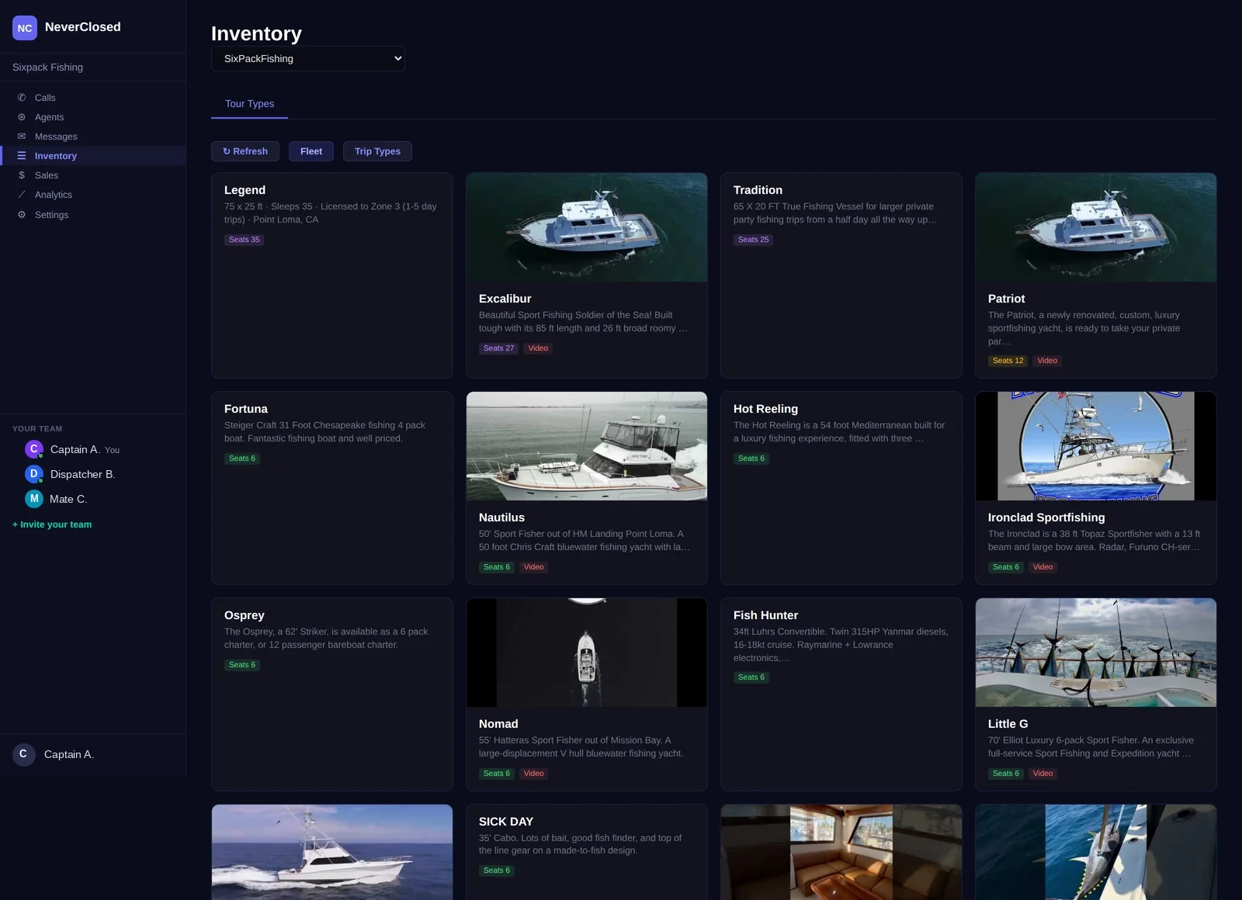
Task: Open Ironclad Sportfishing thumbnail image
Action: (x=1096, y=446)
